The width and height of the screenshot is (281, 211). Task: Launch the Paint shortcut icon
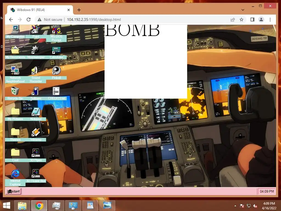click(x=36, y=29)
